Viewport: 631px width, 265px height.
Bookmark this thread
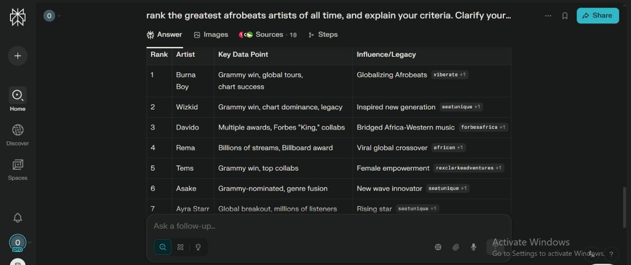pyautogui.click(x=565, y=15)
